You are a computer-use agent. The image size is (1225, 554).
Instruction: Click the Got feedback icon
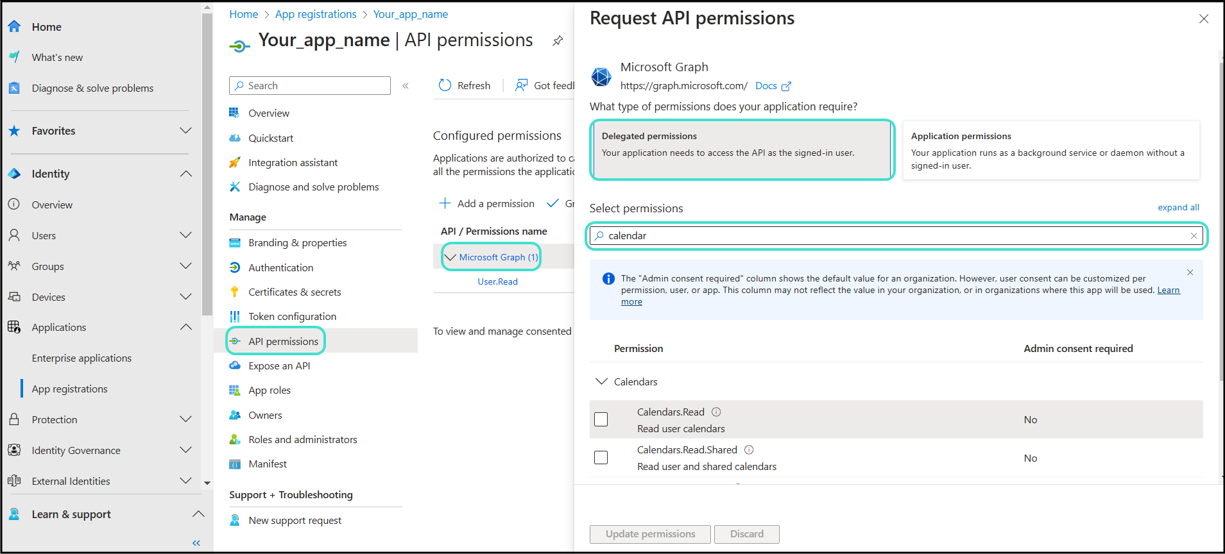point(522,85)
